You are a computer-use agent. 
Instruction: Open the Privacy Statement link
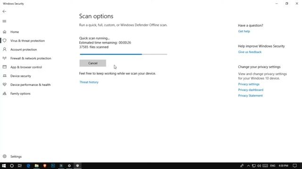(x=250, y=96)
